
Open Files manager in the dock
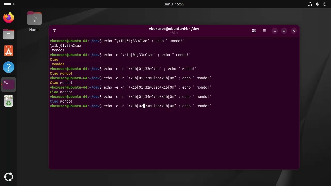coord(9,34)
